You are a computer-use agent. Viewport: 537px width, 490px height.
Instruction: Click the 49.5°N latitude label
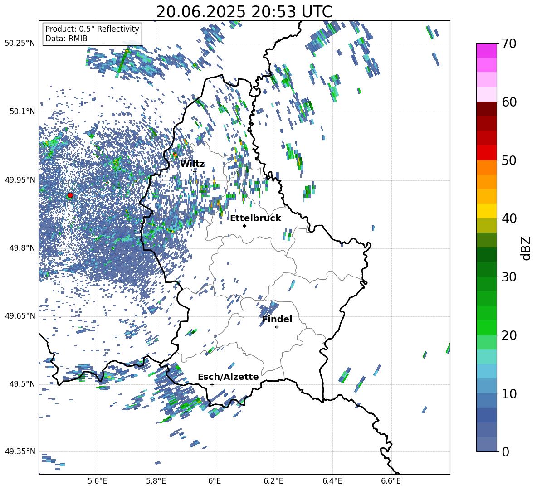tap(23, 384)
